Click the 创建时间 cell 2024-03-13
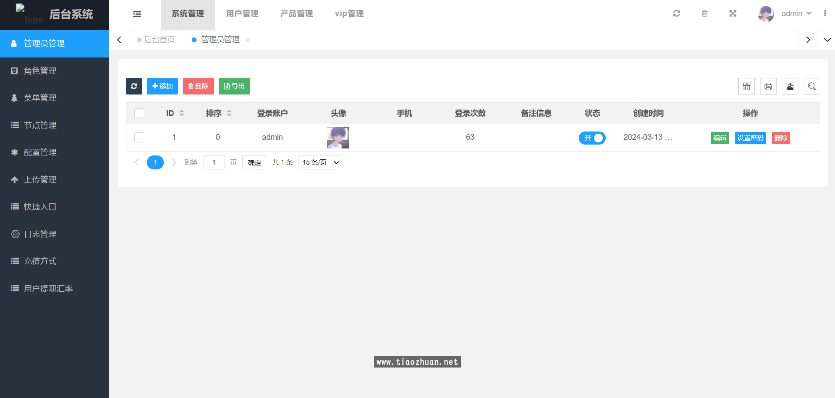The width and height of the screenshot is (835, 398). [648, 137]
